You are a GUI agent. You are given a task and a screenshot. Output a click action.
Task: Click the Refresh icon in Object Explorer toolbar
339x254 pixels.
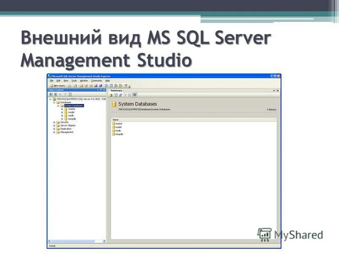(x=70, y=94)
